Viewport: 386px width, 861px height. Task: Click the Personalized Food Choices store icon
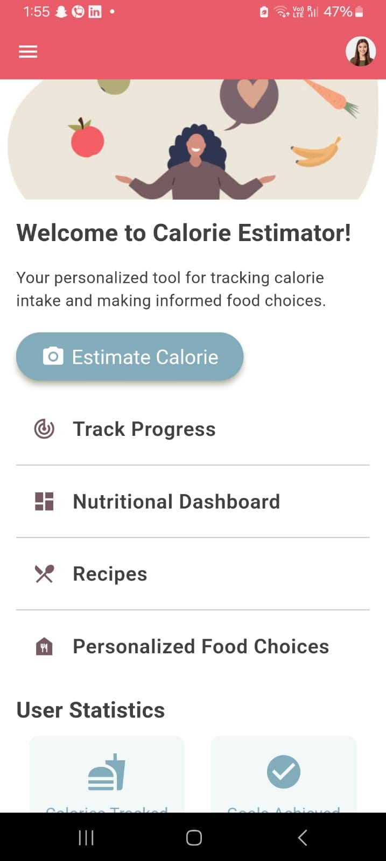pos(44,646)
